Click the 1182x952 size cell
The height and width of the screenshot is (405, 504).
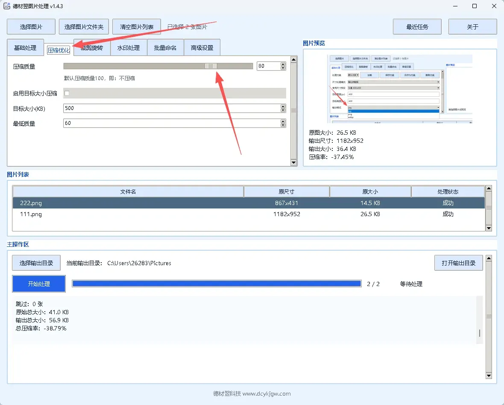click(x=287, y=214)
